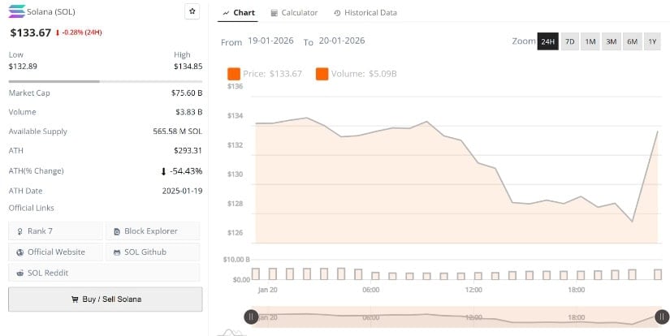Open the SOL Reddit link
This screenshot has width=670, height=336.
point(56,273)
